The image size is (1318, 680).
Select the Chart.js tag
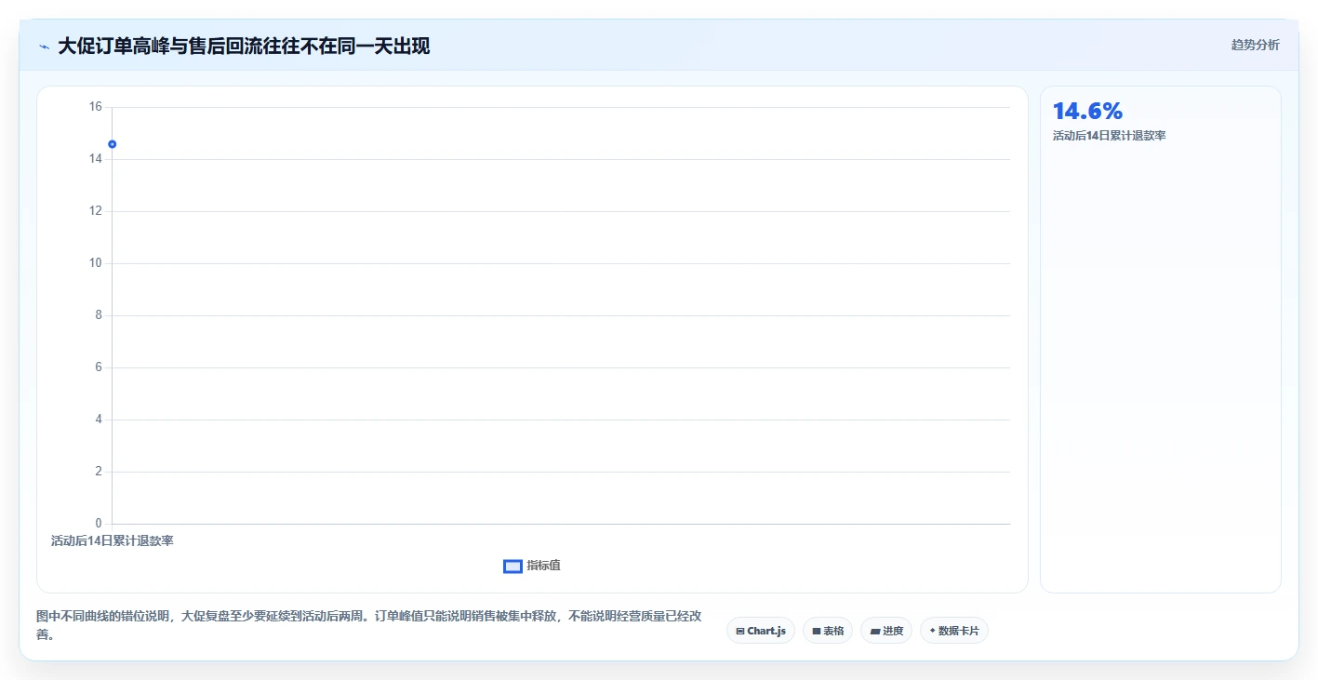761,631
